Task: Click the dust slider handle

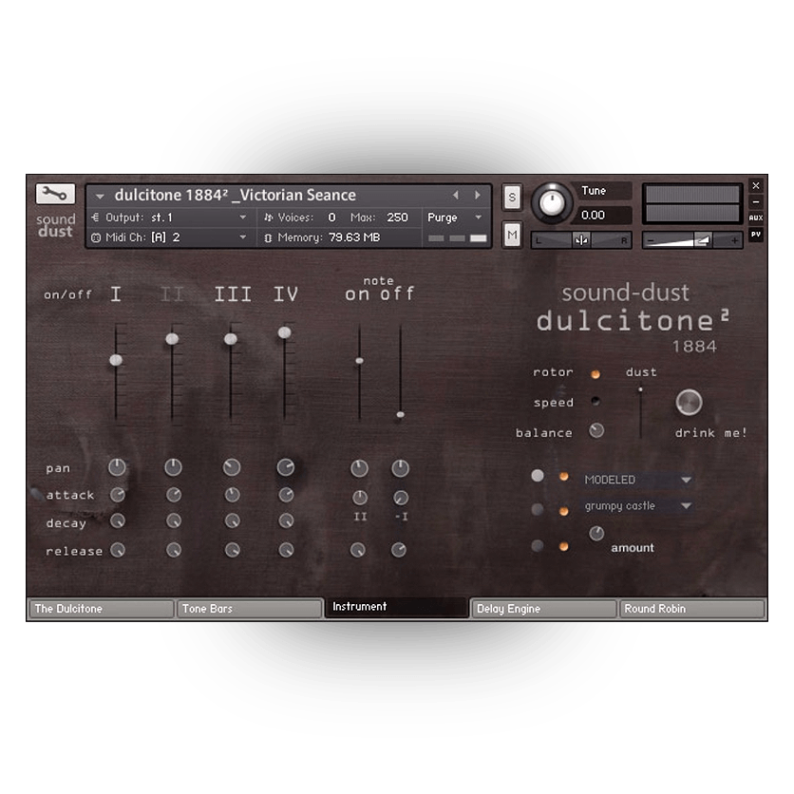Action: (x=640, y=390)
